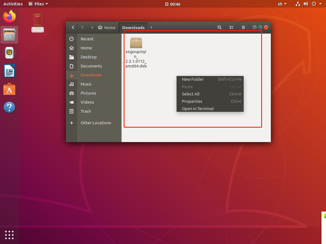This screenshot has width=326, height=244.
Task: Click the Downloads path bar button
Action: pos(133,27)
